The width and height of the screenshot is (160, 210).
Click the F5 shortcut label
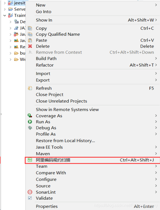click(x=151, y=88)
